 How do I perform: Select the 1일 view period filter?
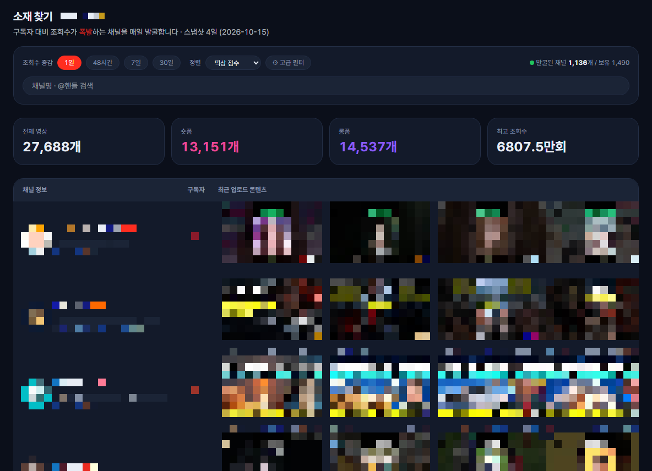coord(69,63)
